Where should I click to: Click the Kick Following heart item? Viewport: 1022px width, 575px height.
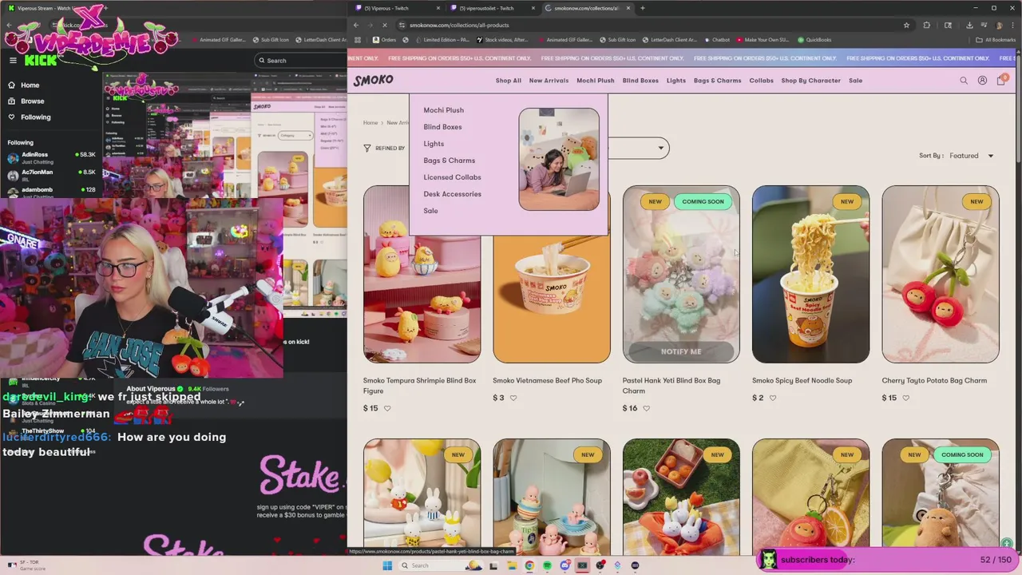(x=29, y=117)
